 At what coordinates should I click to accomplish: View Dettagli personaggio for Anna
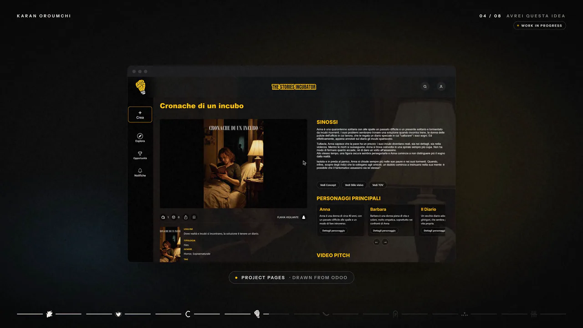tap(333, 231)
